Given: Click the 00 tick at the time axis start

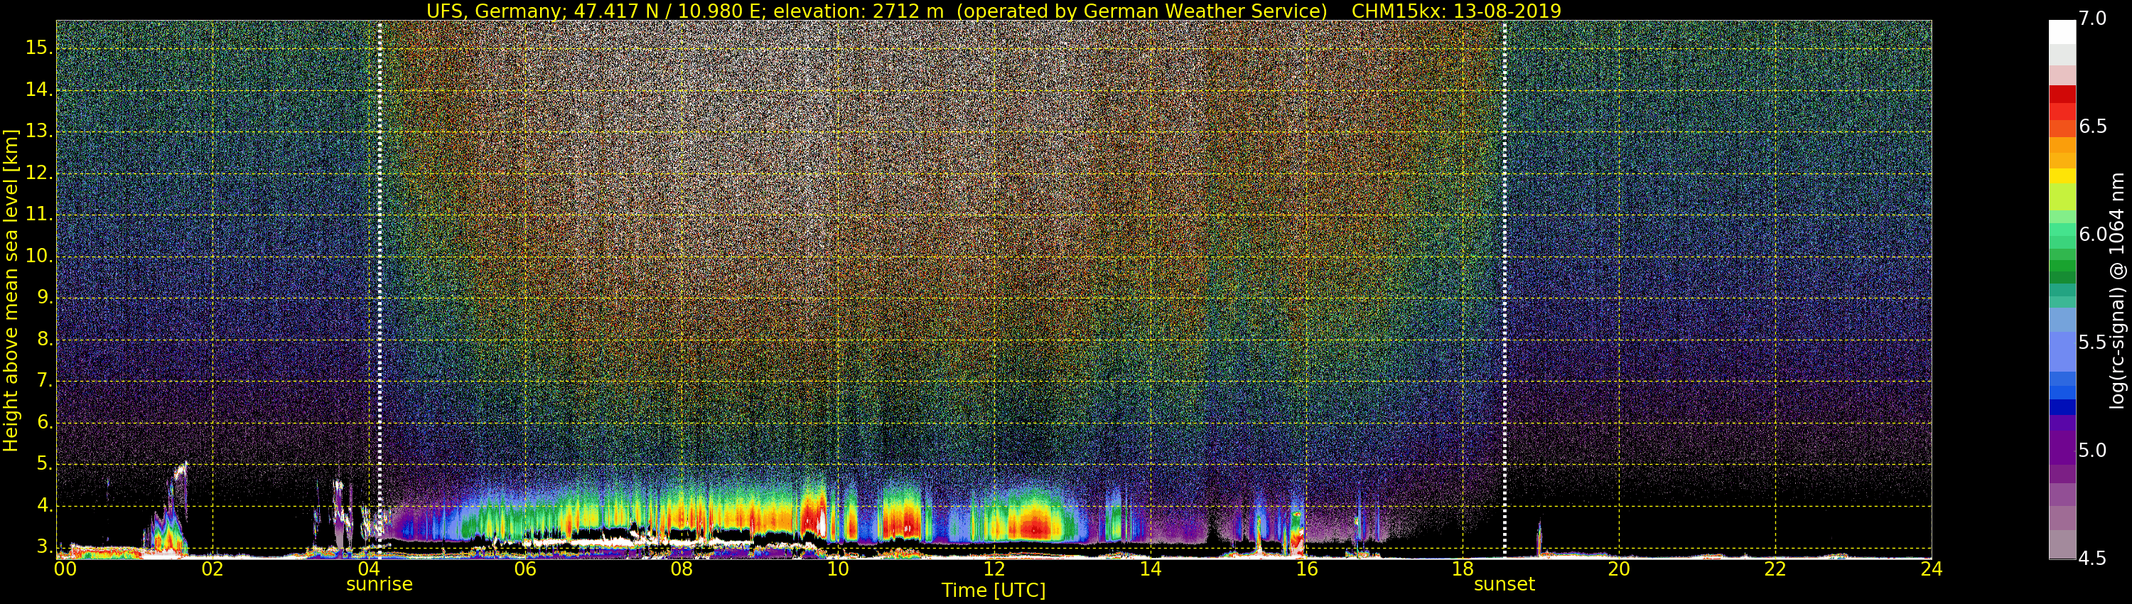Looking at the screenshot, I should click(x=65, y=569).
